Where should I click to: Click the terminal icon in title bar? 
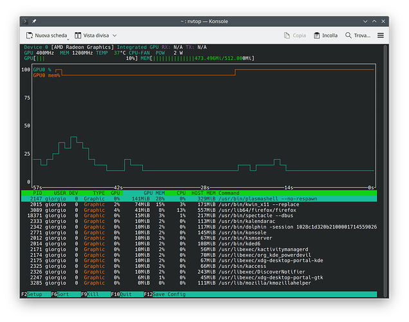point(25,21)
